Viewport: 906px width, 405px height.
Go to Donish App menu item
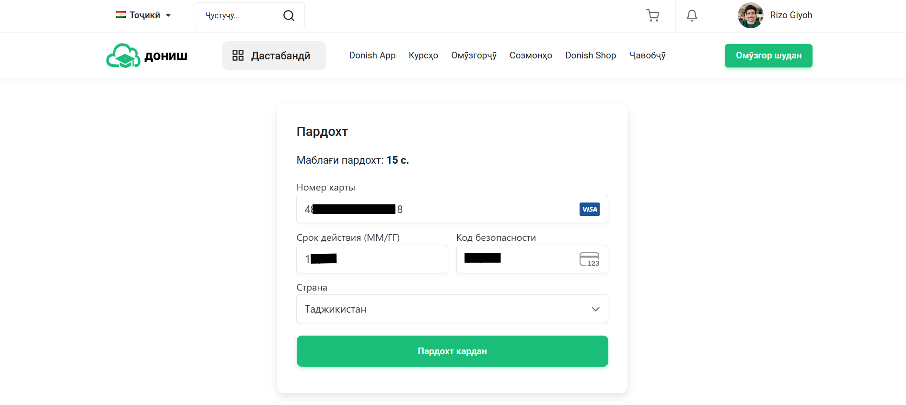pos(372,56)
